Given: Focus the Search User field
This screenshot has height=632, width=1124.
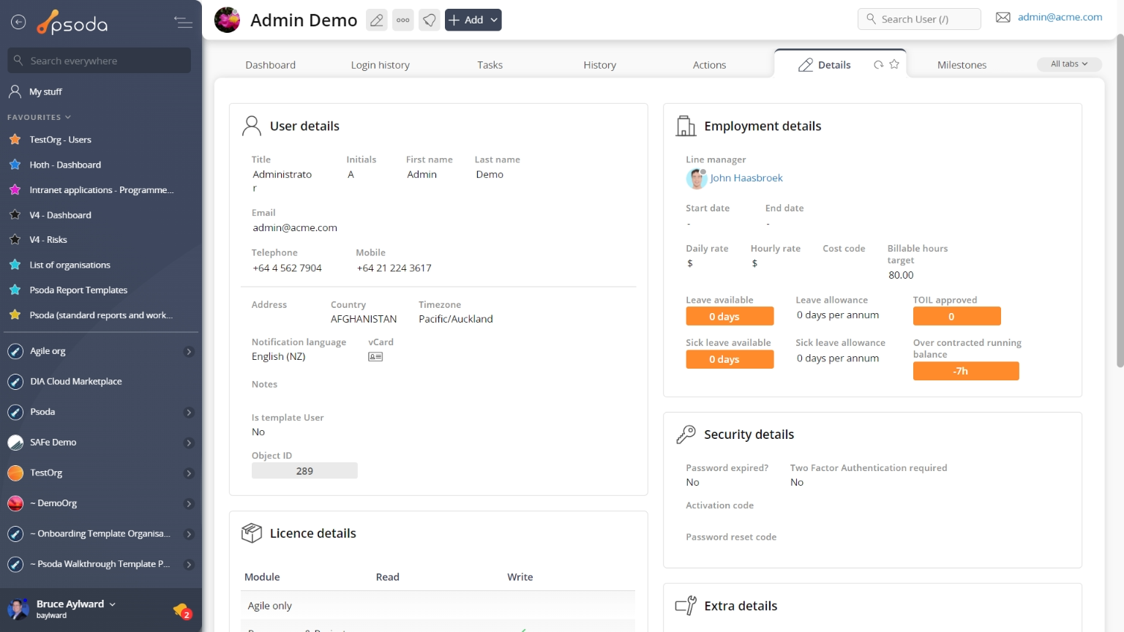Looking at the screenshot, I should 919,19.
